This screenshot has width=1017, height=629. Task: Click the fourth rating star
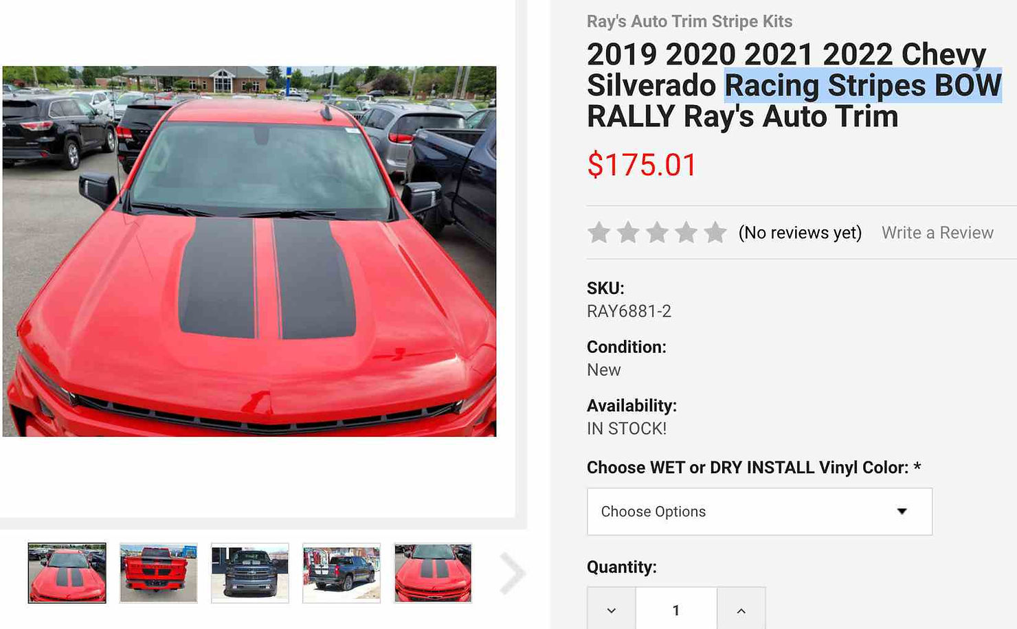686,232
